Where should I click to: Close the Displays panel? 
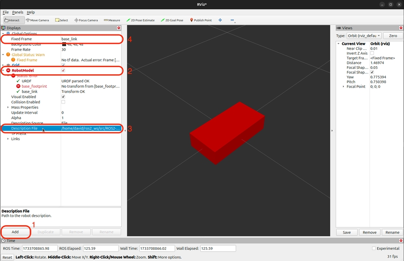pos(119,28)
